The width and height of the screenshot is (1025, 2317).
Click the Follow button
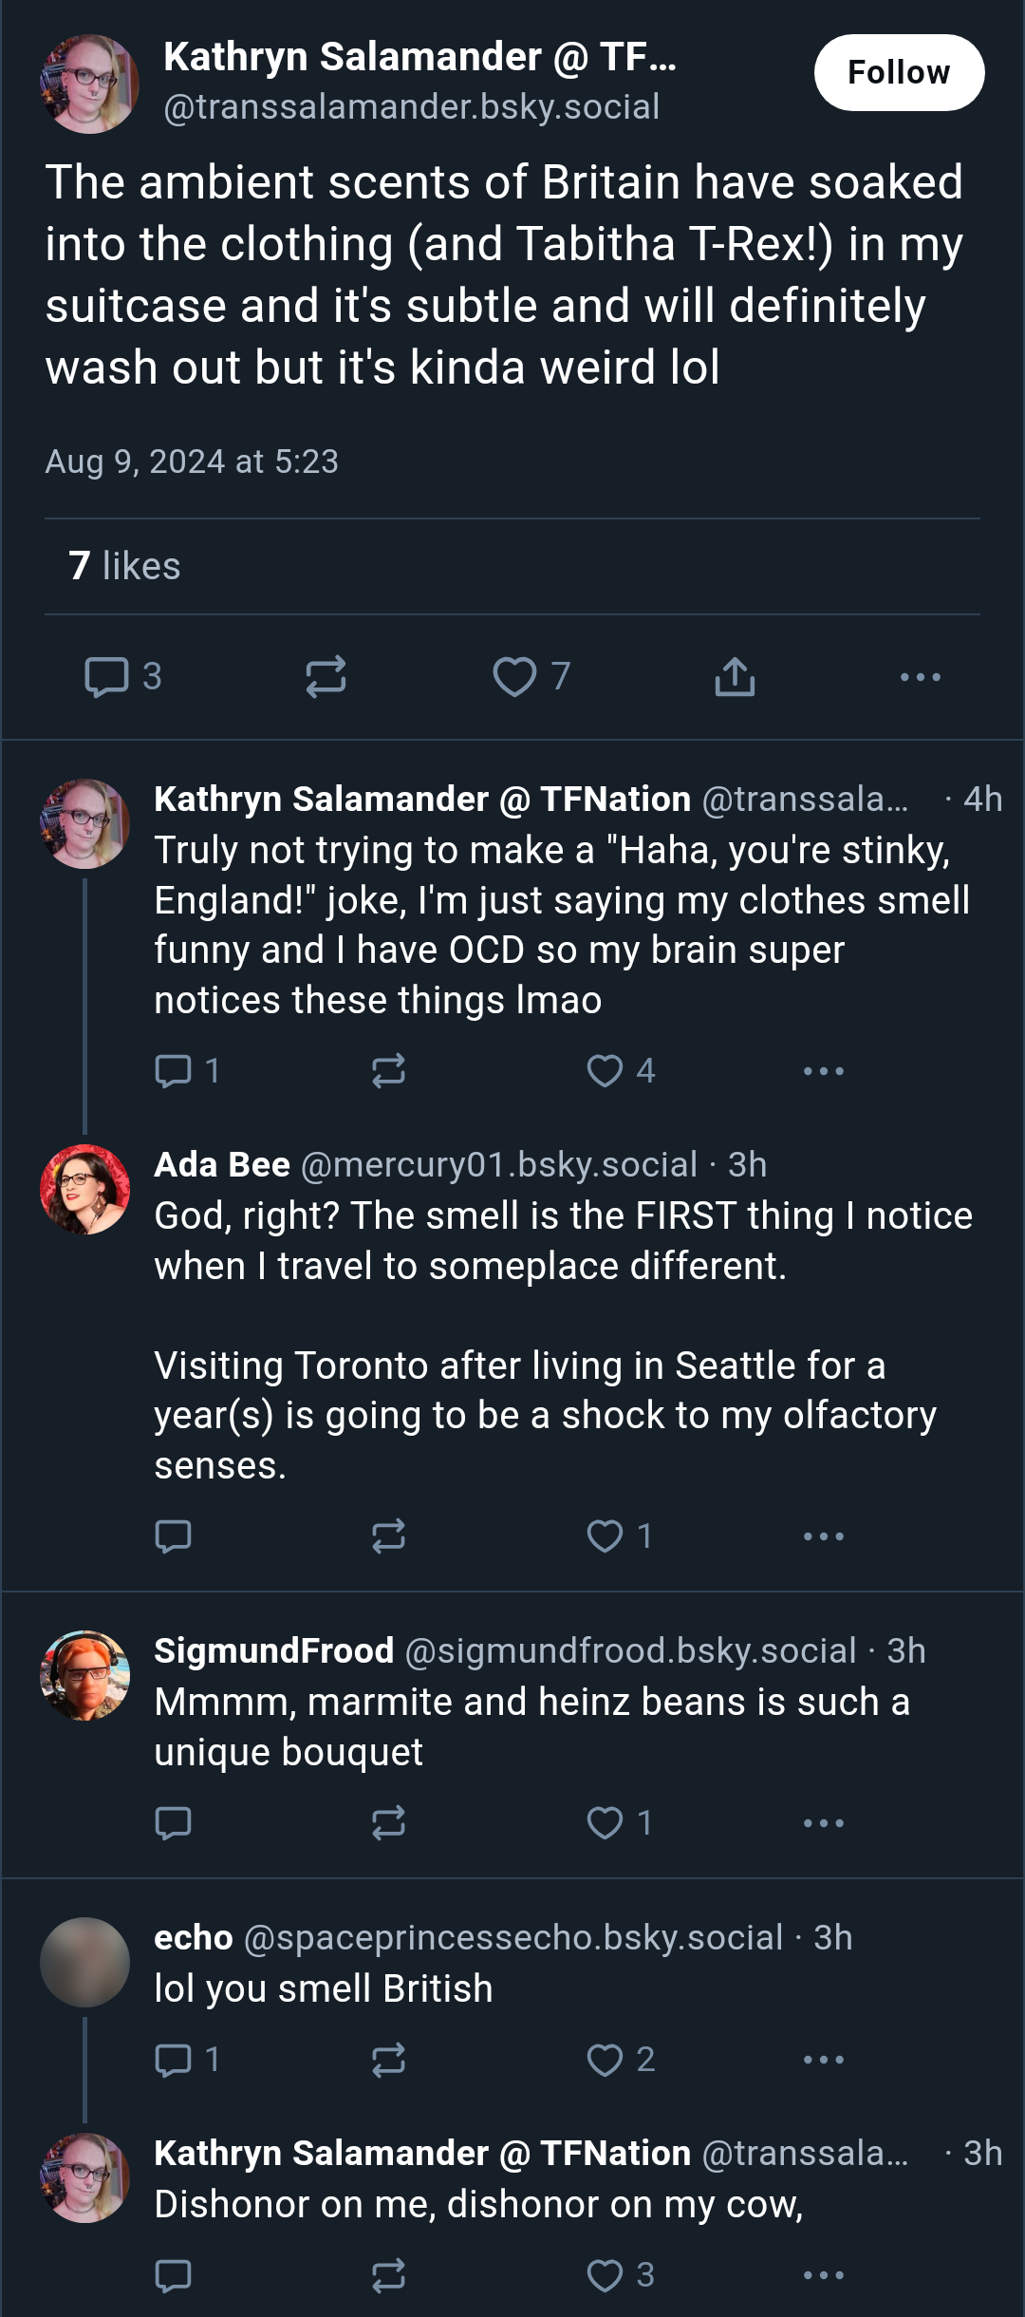point(899,72)
